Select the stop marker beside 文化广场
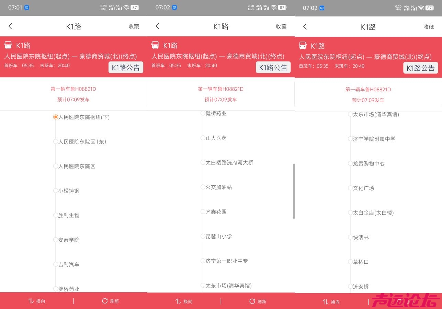This screenshot has width=442, height=309. [x=350, y=188]
